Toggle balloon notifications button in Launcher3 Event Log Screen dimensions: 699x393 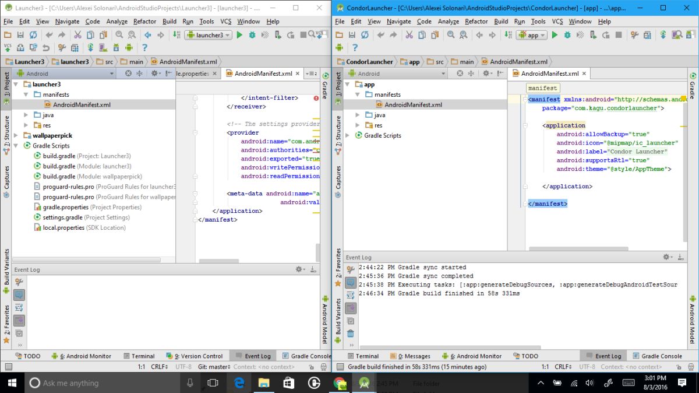coord(19,295)
